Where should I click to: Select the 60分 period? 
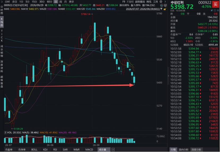(50, 2)
